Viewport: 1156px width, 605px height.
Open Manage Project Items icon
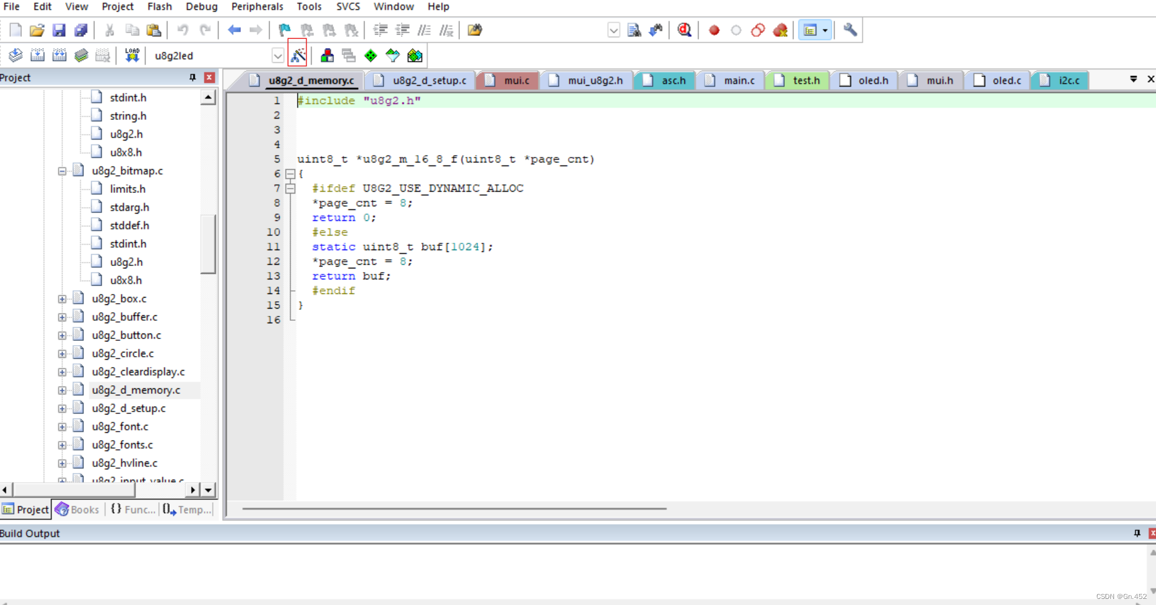pyautogui.click(x=327, y=55)
